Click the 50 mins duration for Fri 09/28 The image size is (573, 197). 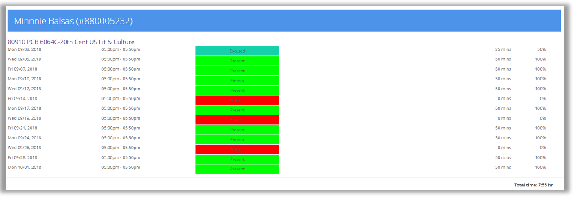pyautogui.click(x=503, y=157)
